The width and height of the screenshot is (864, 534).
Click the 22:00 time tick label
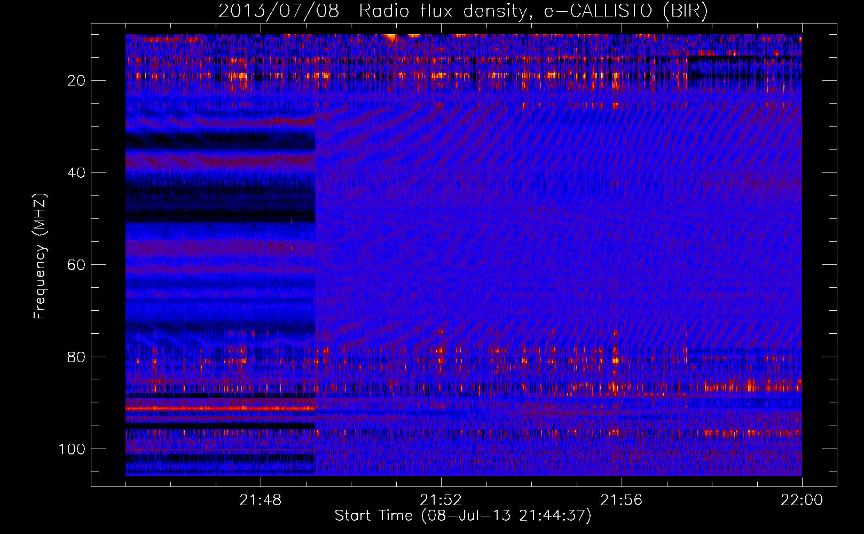point(802,500)
